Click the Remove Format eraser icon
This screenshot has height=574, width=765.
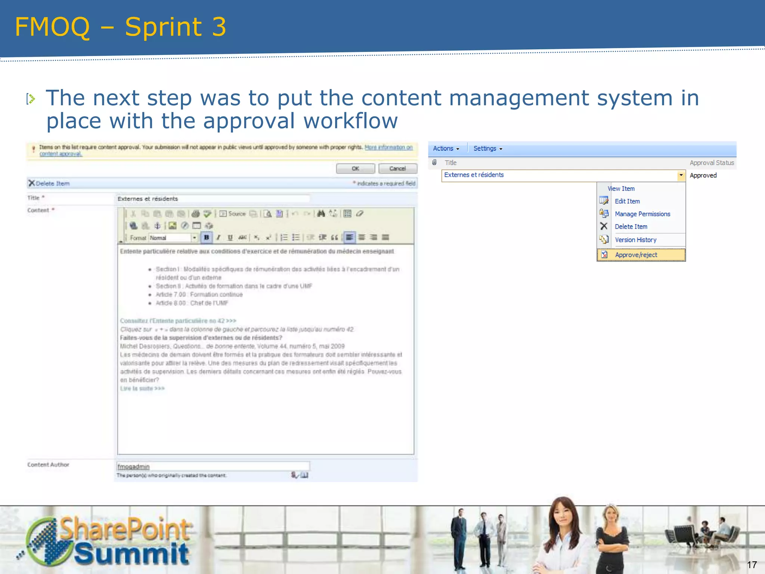pyautogui.click(x=359, y=214)
